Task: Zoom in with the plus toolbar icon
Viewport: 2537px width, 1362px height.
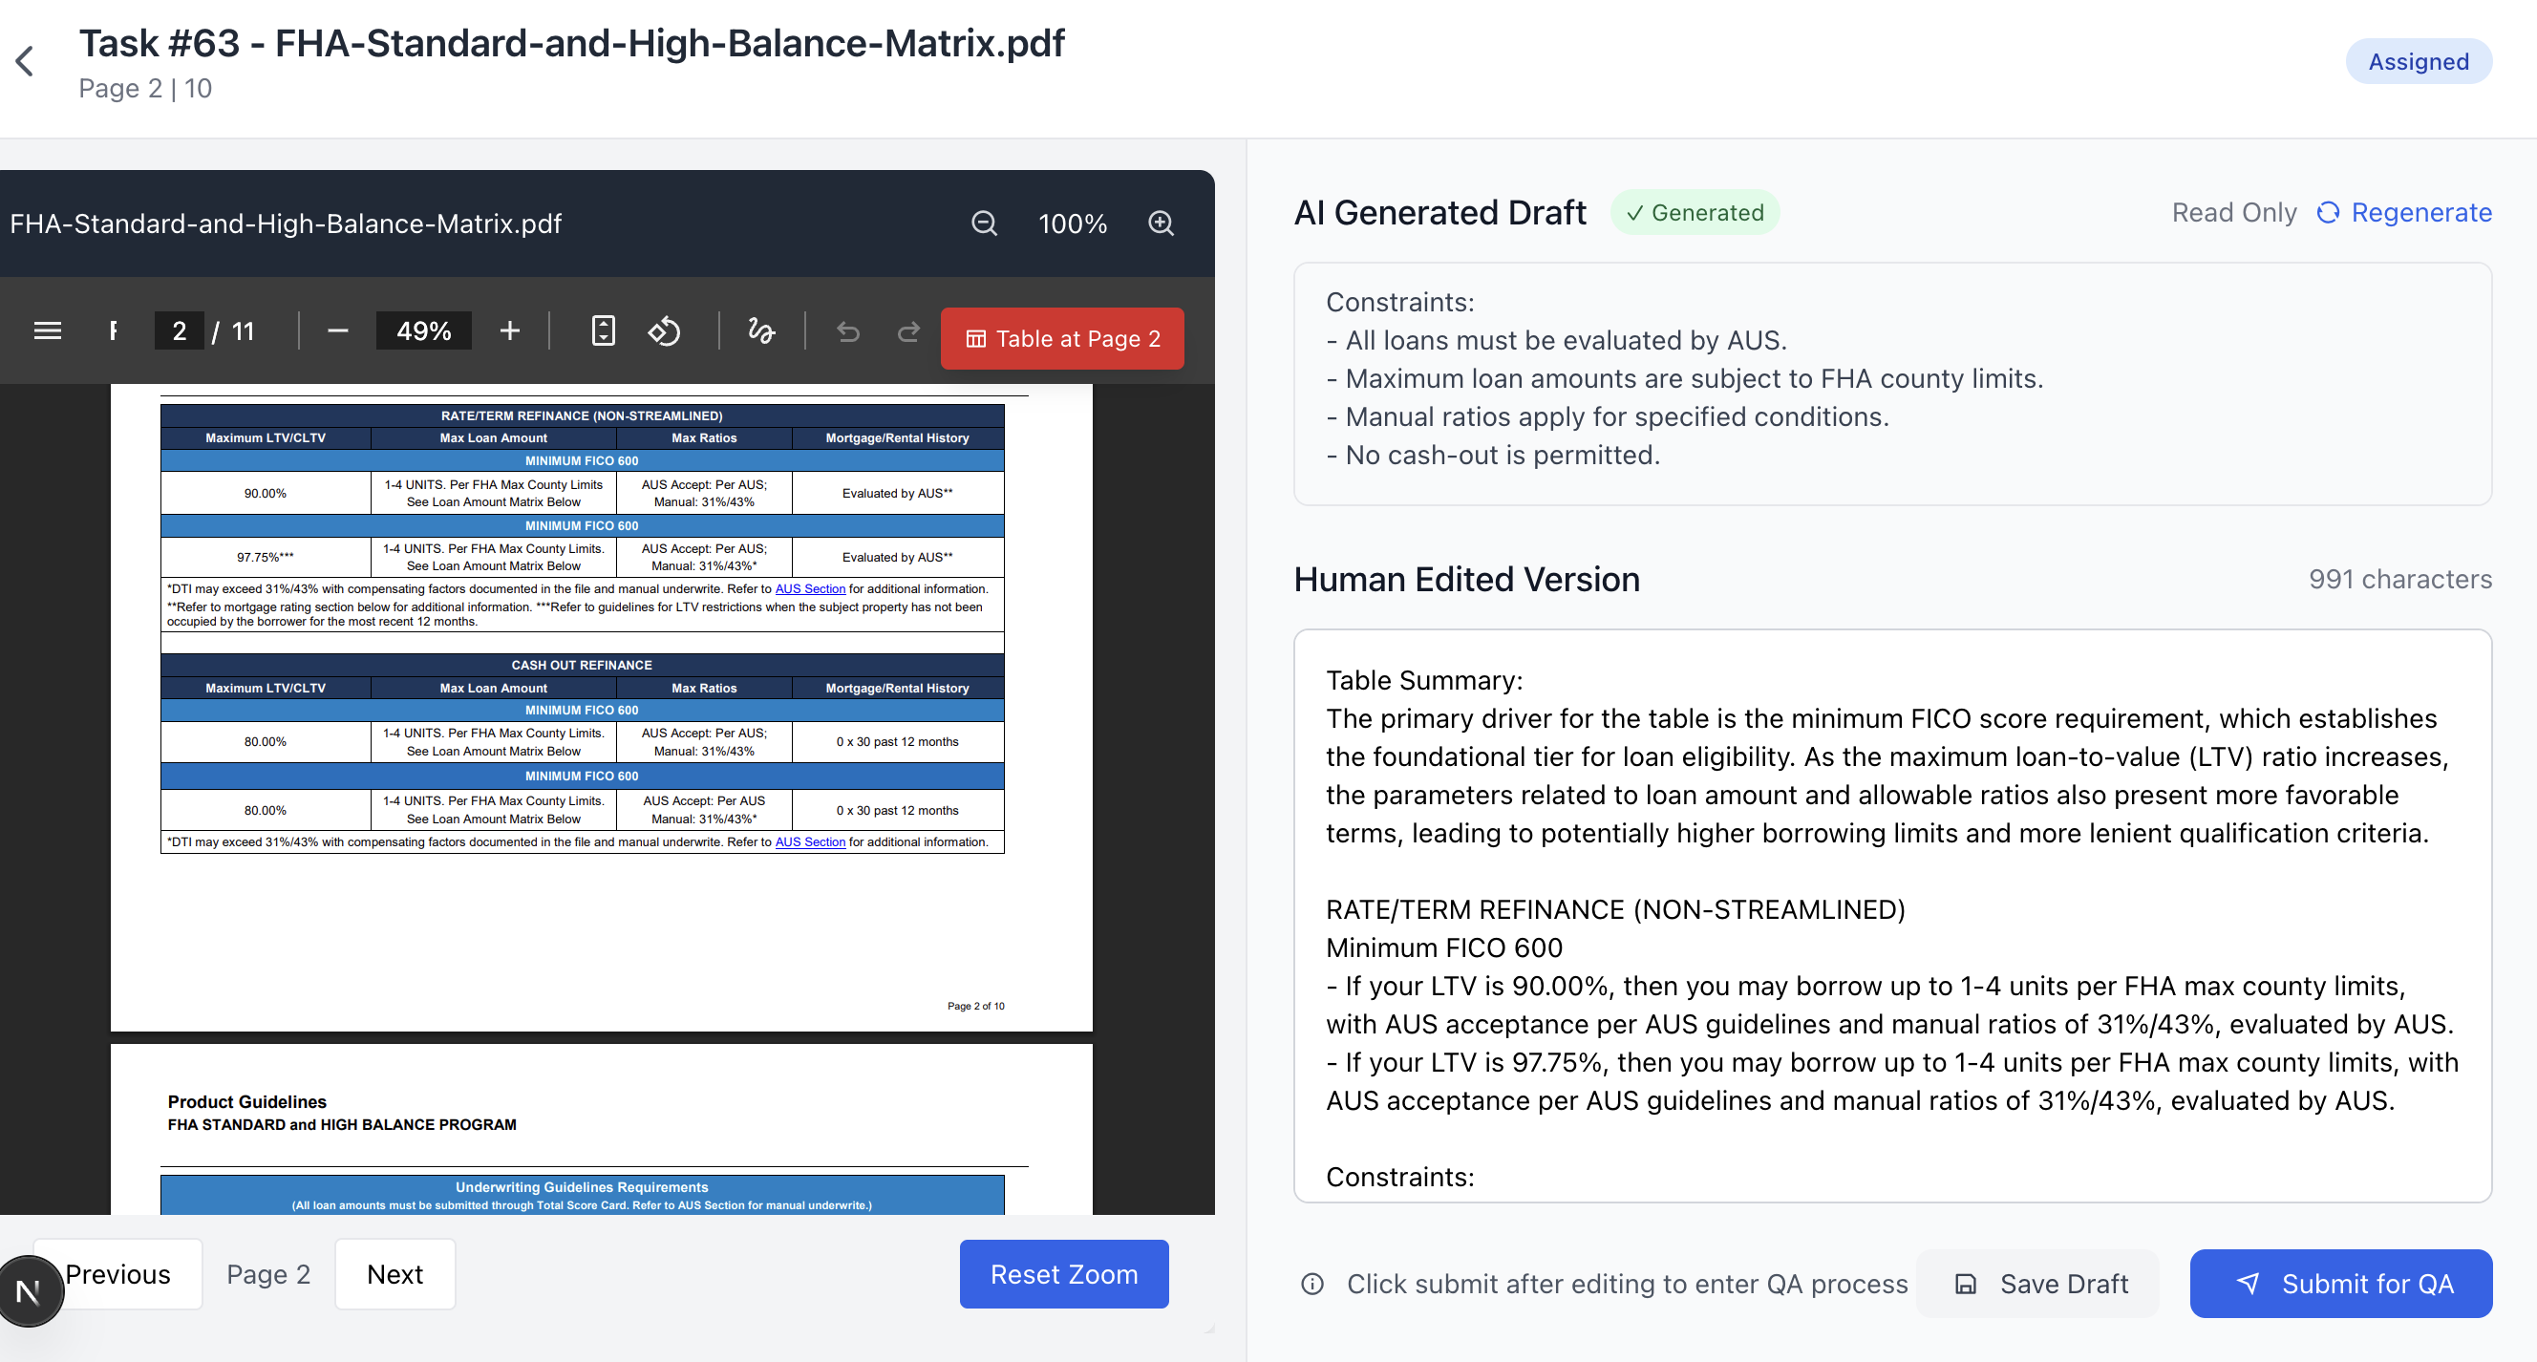Action: click(509, 330)
